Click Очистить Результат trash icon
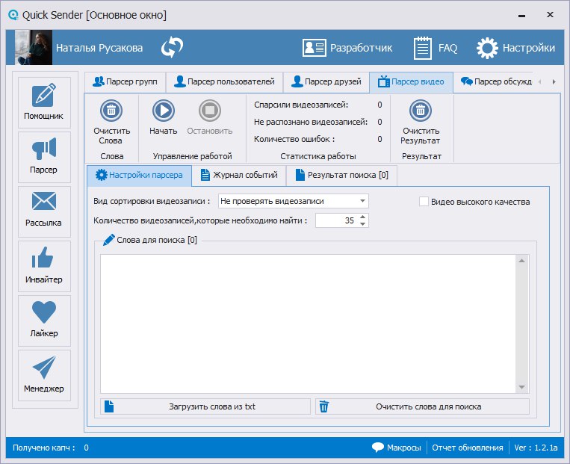This screenshot has width=570, height=464. (x=421, y=110)
